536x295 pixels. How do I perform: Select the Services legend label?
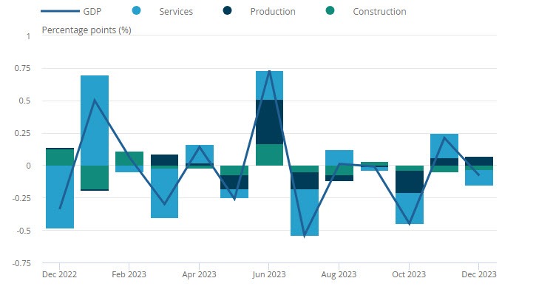[x=176, y=12]
